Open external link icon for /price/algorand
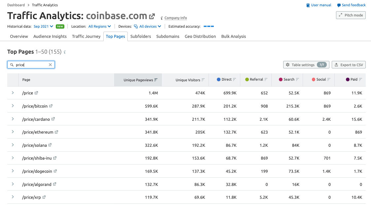 [x=54, y=184]
